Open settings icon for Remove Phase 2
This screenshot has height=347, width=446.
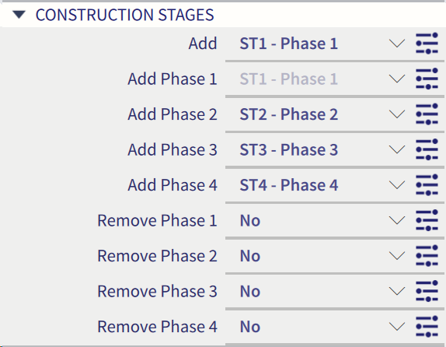click(427, 255)
